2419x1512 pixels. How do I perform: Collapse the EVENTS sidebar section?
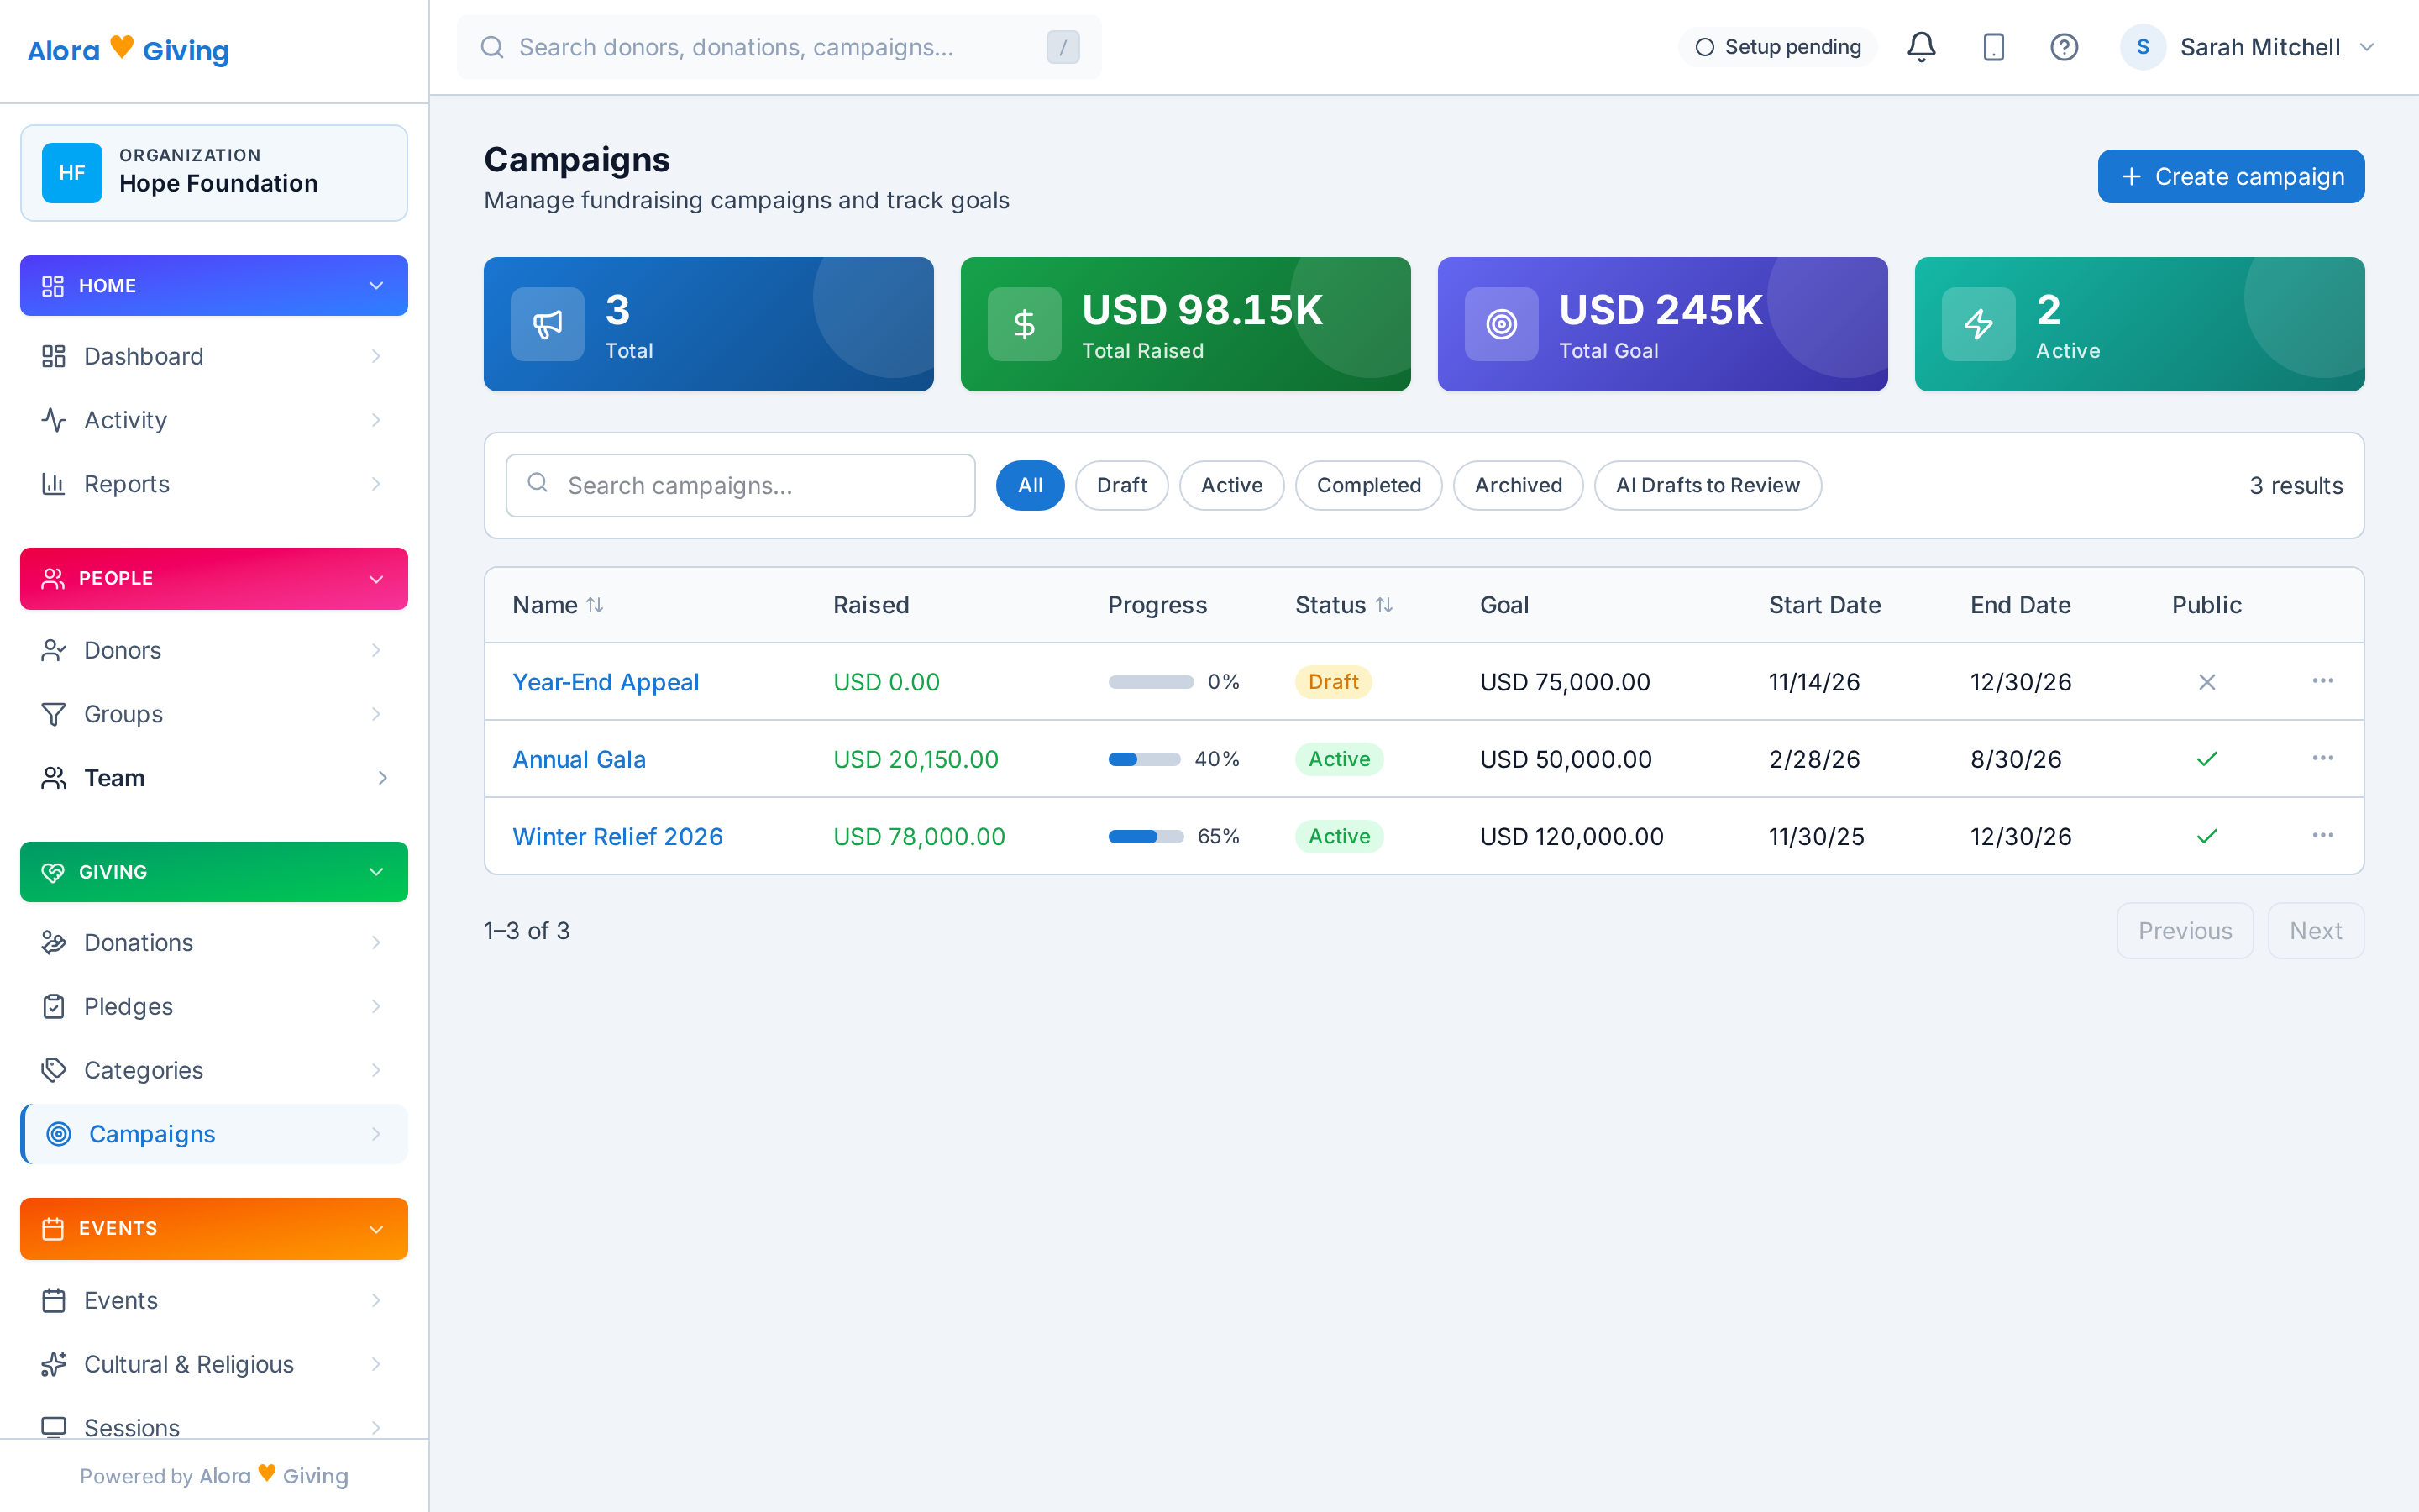[214, 1228]
